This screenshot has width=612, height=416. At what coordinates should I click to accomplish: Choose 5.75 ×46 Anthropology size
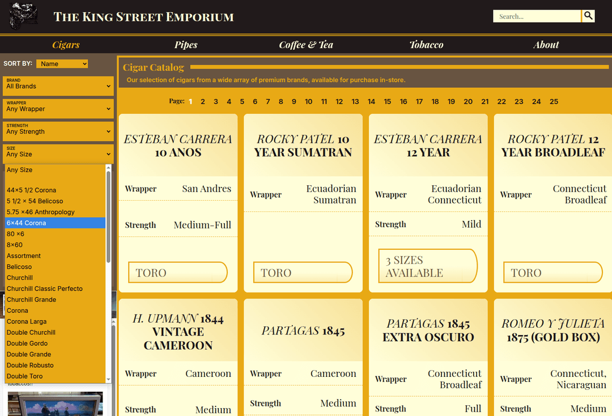point(55,212)
